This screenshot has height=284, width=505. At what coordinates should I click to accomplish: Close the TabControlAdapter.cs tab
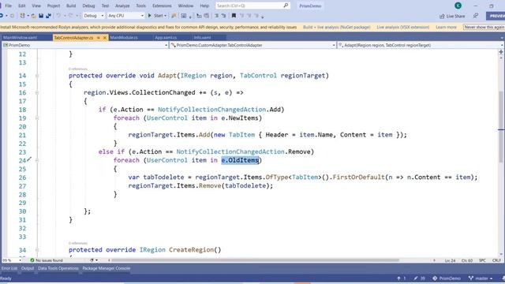pos(104,38)
